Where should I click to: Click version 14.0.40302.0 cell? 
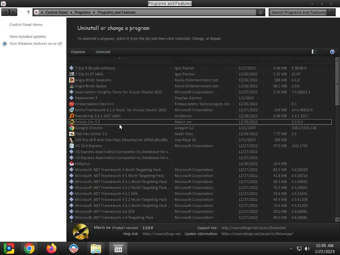click(302, 110)
